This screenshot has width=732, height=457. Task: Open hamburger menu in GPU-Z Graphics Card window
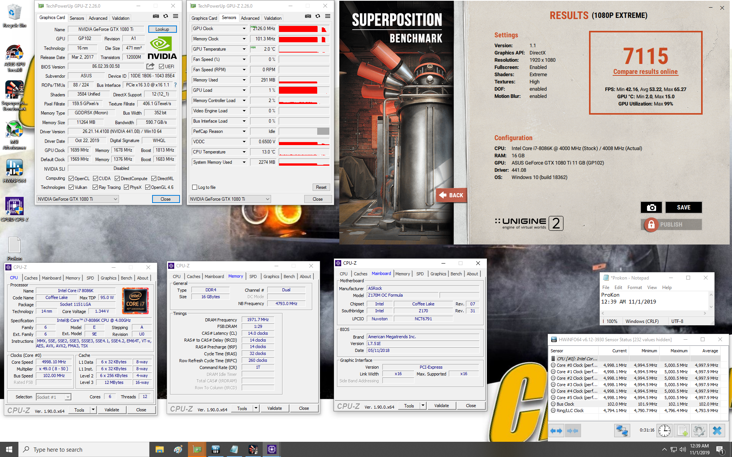175,16
